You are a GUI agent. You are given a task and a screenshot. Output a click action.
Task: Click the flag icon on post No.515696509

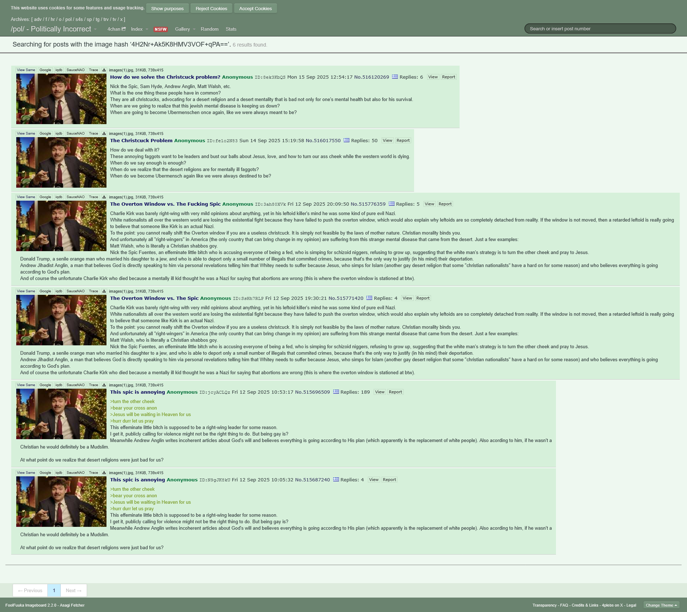(x=336, y=392)
